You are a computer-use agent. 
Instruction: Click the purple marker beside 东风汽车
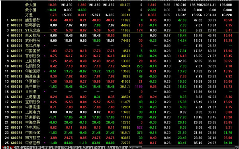[x=45, y=46]
